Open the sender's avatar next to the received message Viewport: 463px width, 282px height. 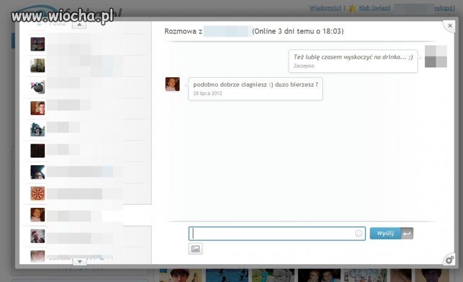coord(172,84)
